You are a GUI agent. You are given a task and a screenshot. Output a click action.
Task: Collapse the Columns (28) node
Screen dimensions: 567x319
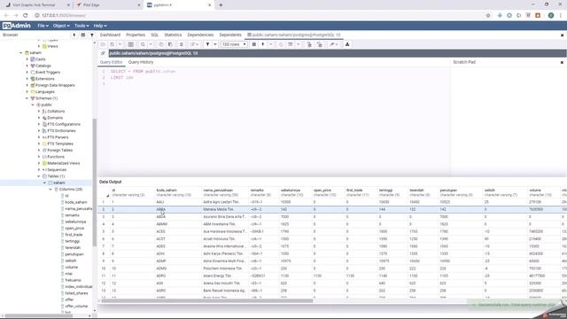(50, 189)
